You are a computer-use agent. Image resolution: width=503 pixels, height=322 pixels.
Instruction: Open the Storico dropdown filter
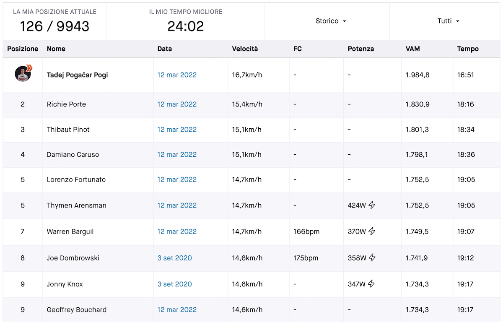click(x=331, y=21)
